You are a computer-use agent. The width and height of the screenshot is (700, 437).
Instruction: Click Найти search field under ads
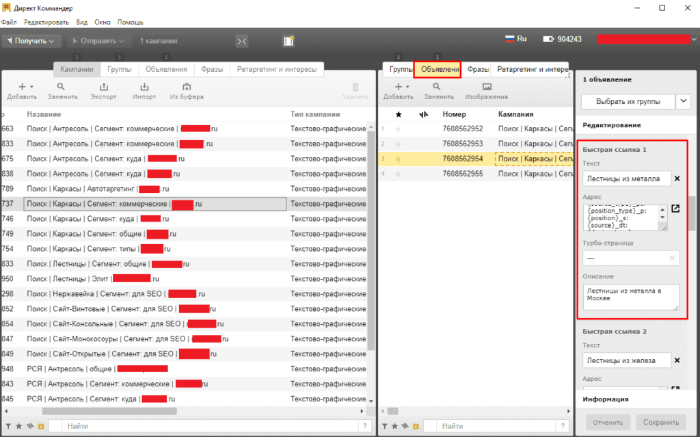pos(497,426)
